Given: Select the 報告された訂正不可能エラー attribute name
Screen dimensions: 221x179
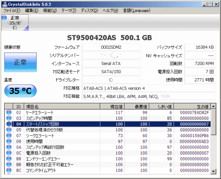Looking at the screenshot, I should [x=50, y=165].
